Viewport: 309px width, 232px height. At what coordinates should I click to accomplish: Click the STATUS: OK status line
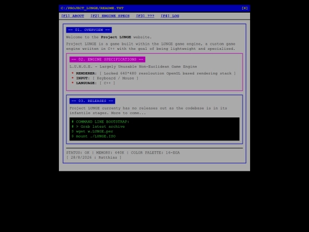[x=123, y=153]
